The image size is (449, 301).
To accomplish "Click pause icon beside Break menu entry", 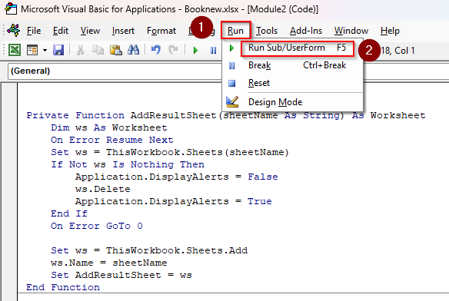I will tap(231, 66).
